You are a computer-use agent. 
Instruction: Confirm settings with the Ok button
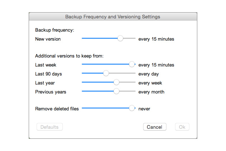pyautogui.click(x=182, y=127)
